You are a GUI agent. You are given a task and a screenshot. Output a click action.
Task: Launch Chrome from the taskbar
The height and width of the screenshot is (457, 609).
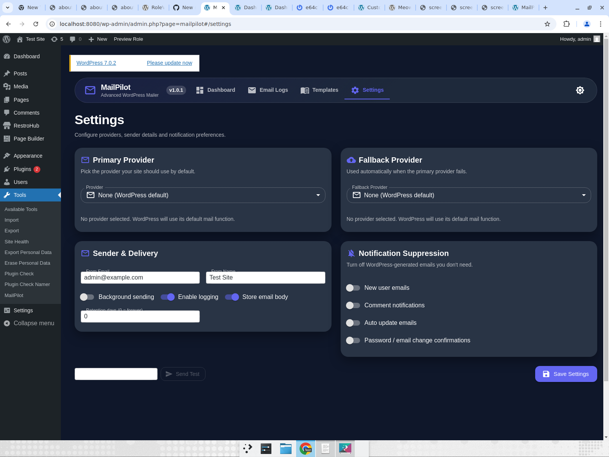click(306, 449)
